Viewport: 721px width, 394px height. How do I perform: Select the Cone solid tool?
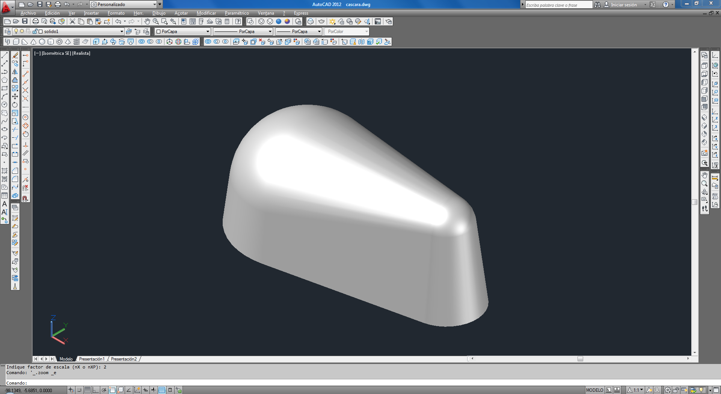tap(33, 42)
